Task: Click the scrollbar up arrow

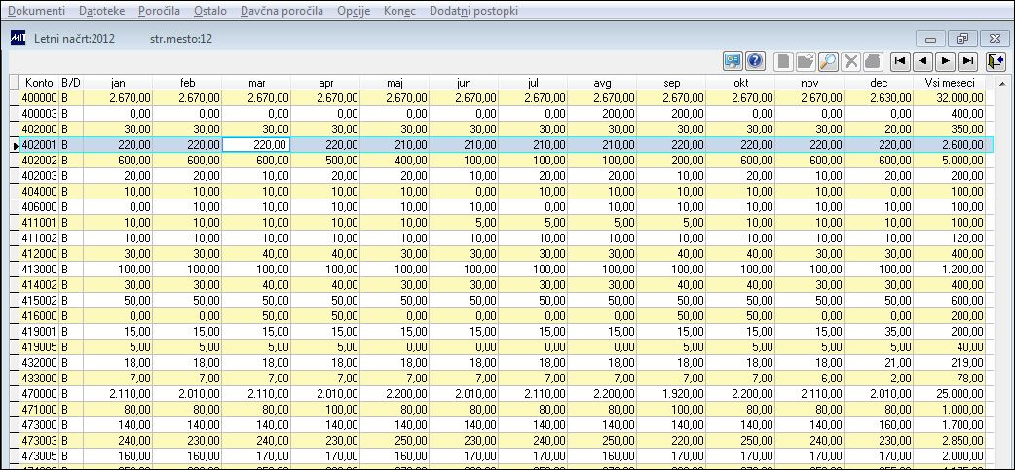Action: click(x=1002, y=83)
